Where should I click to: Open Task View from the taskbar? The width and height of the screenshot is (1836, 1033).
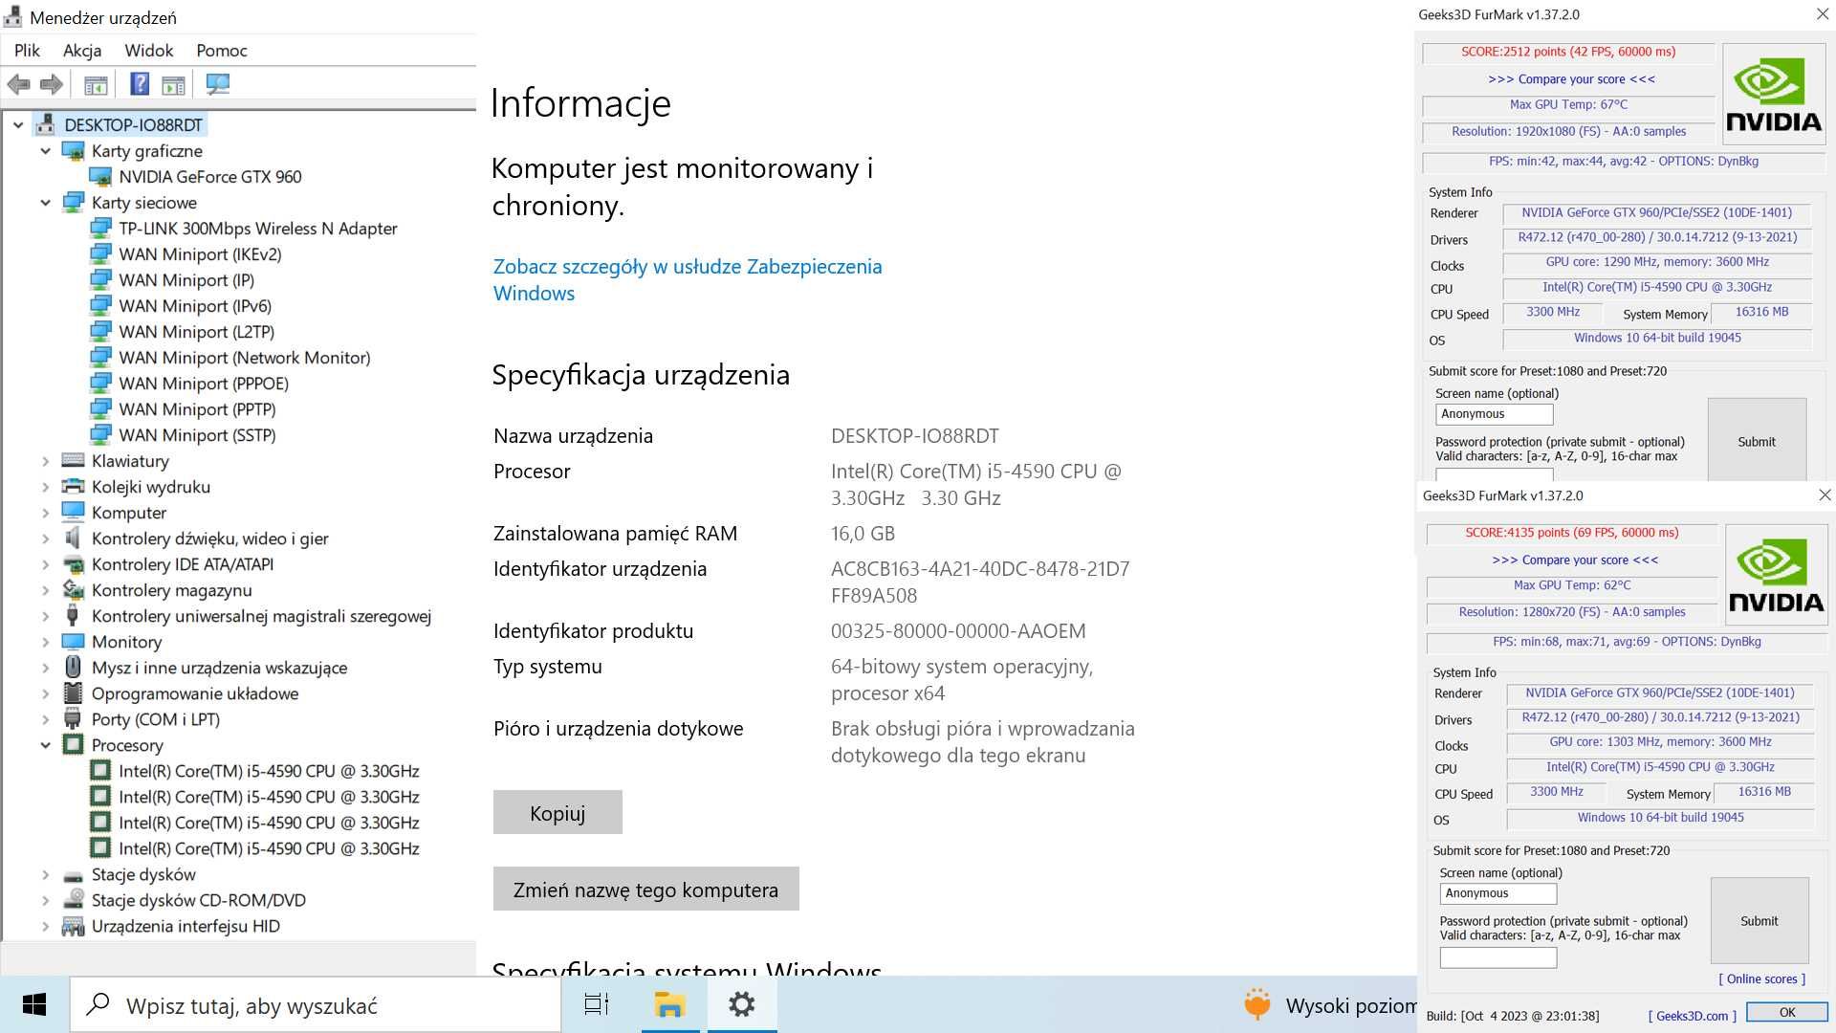click(597, 1004)
